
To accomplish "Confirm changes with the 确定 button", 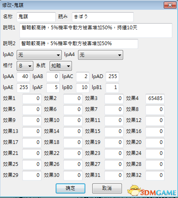I will coord(70,188).
